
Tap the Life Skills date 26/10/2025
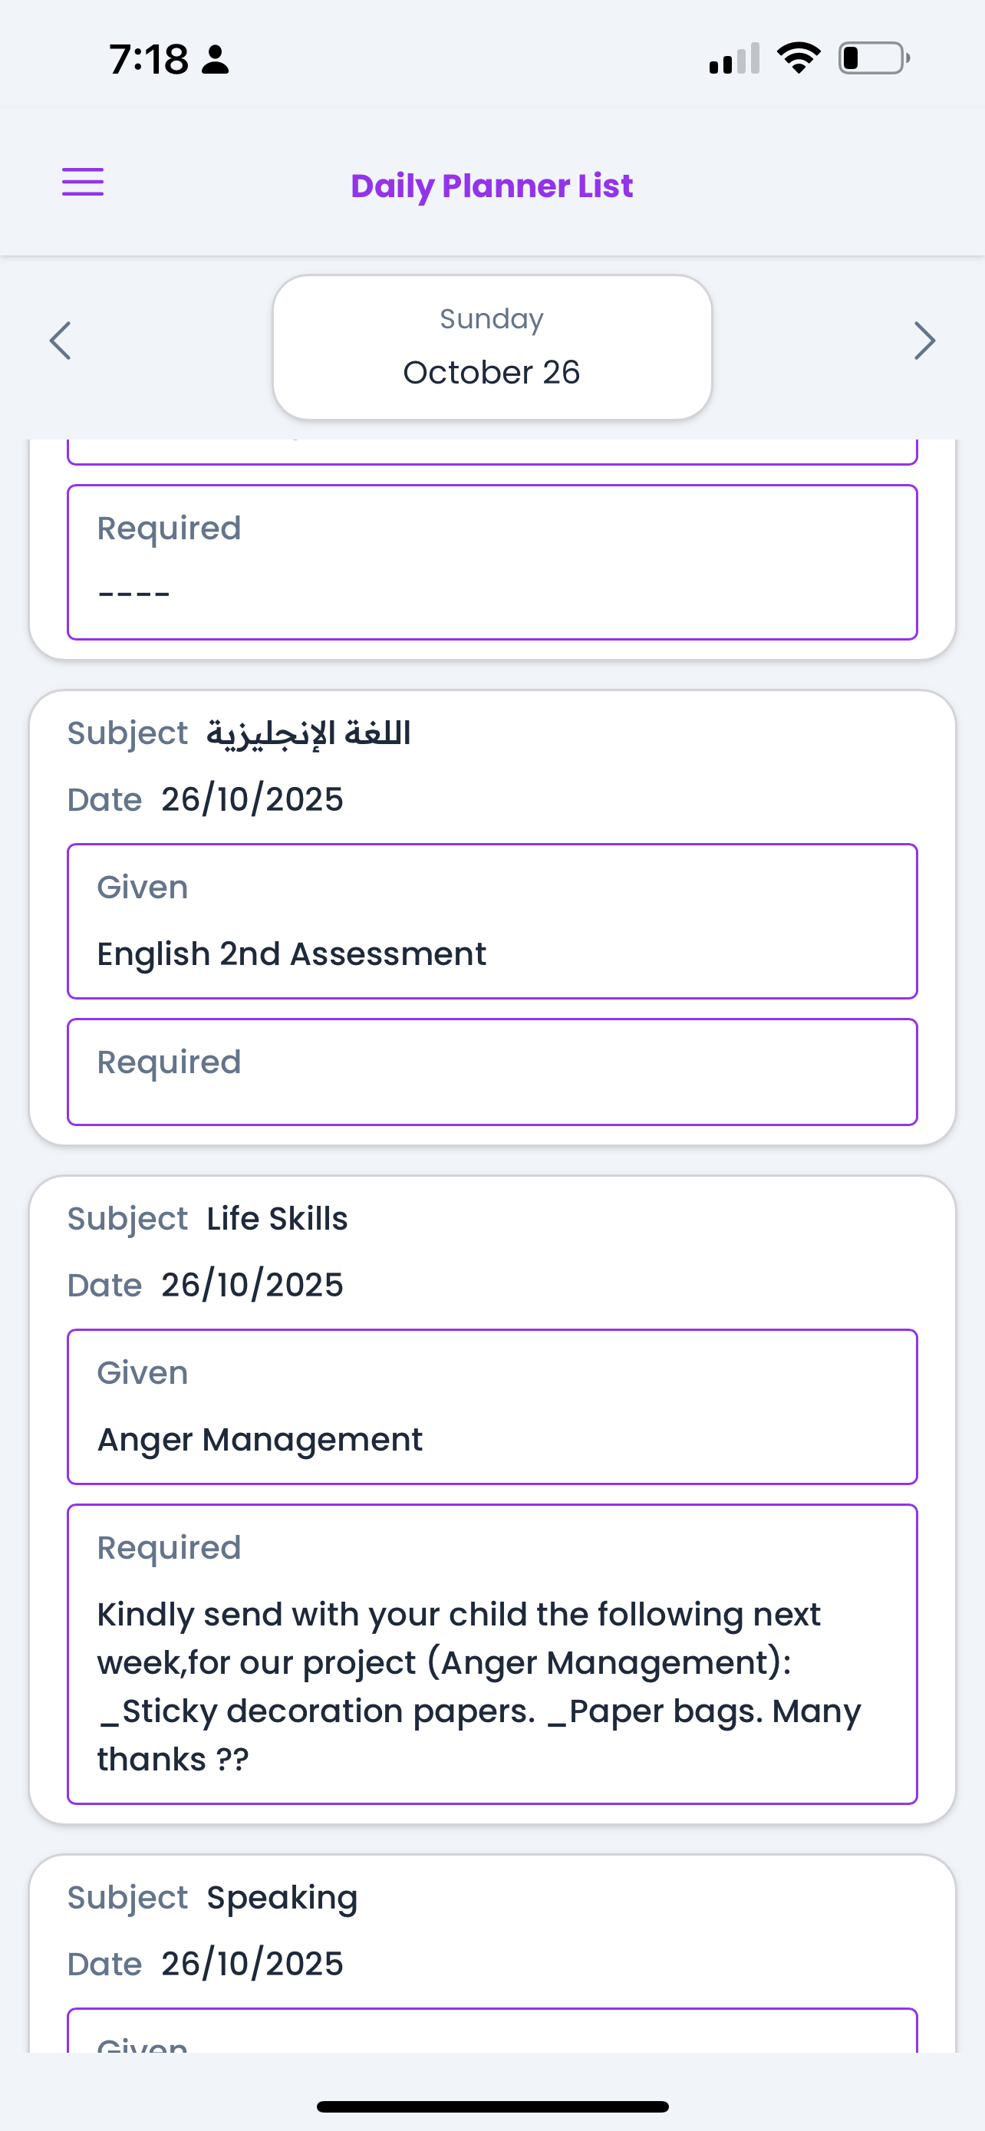coord(252,1285)
